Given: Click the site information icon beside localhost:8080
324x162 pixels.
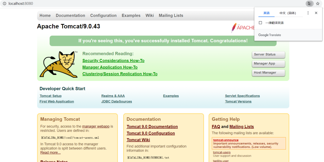Looking at the screenshot, I should point(4,4).
